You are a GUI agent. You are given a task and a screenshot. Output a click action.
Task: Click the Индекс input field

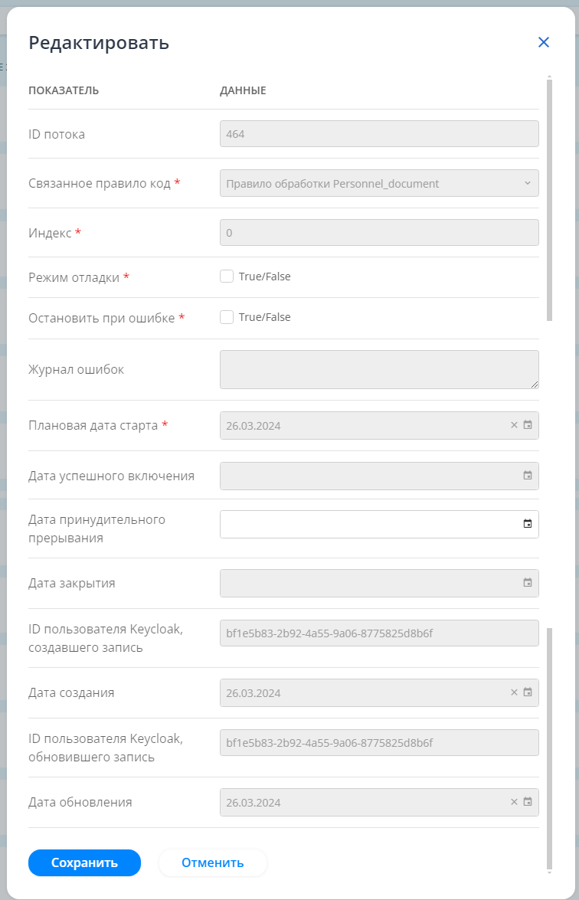pyautogui.click(x=379, y=232)
